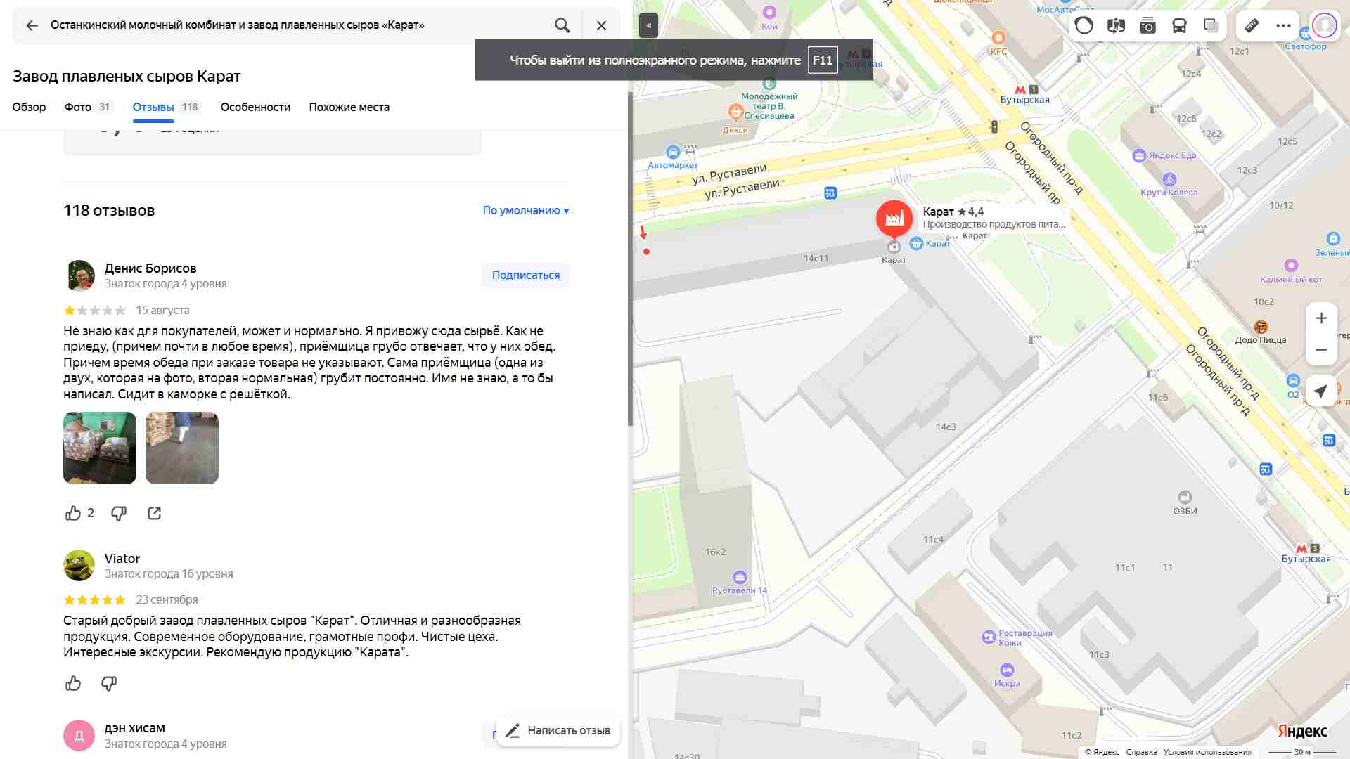Select the Реставрация Кожи marker
Image resolution: width=1350 pixels, height=759 pixels.
pos(989,637)
